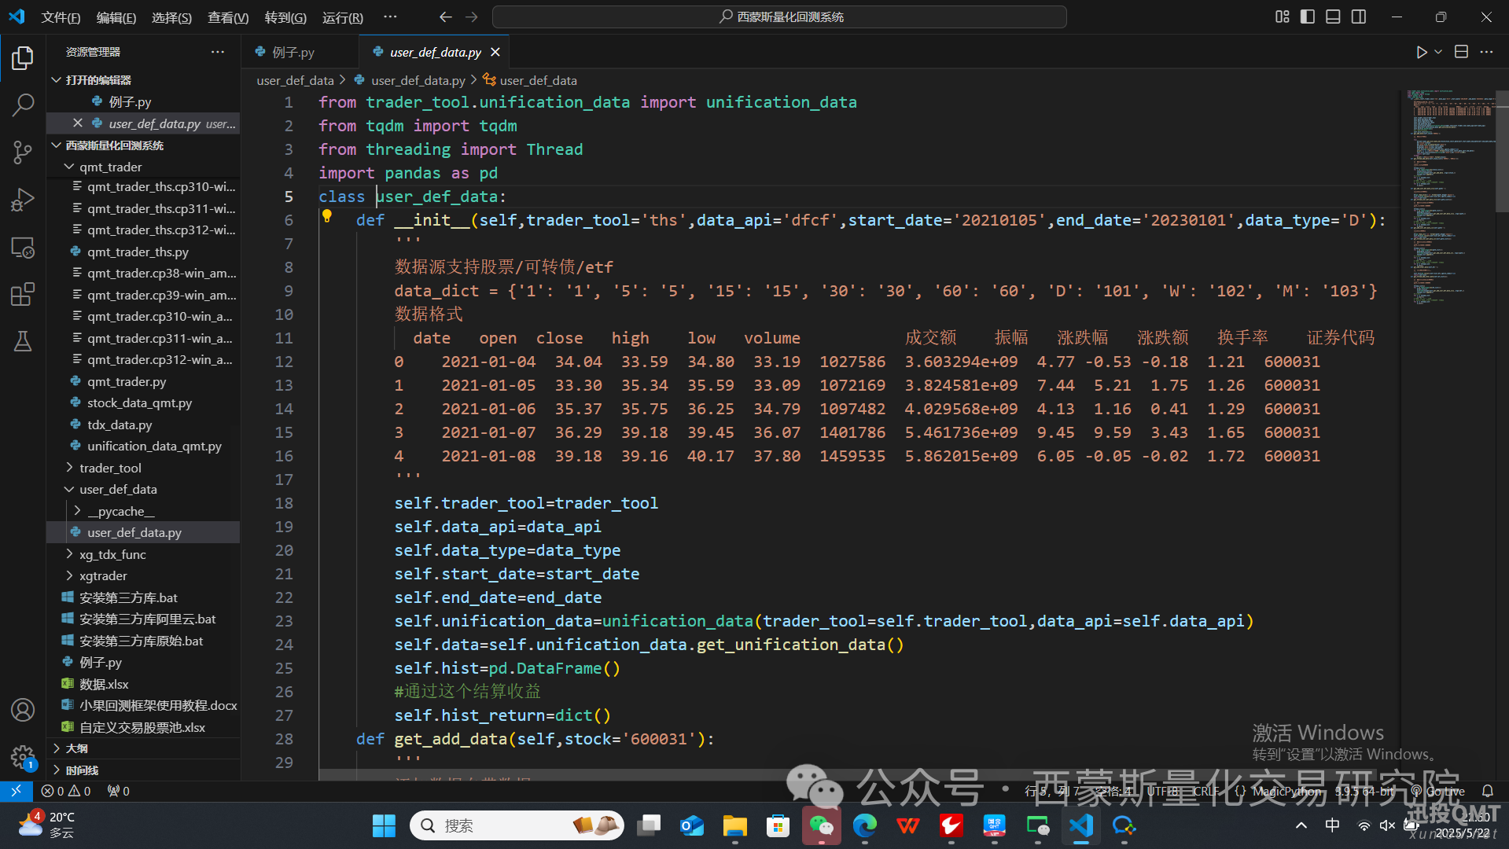Open Windows Start menu
Image resolution: width=1509 pixels, height=849 pixels.
(x=384, y=825)
